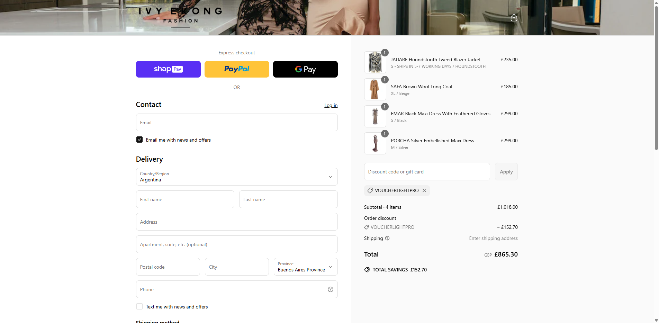Image resolution: width=659 pixels, height=323 pixels.
Task: Click the M / Silver variant text
Action: point(400,147)
